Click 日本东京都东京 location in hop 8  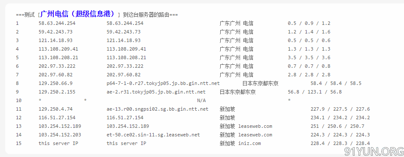point(260,83)
